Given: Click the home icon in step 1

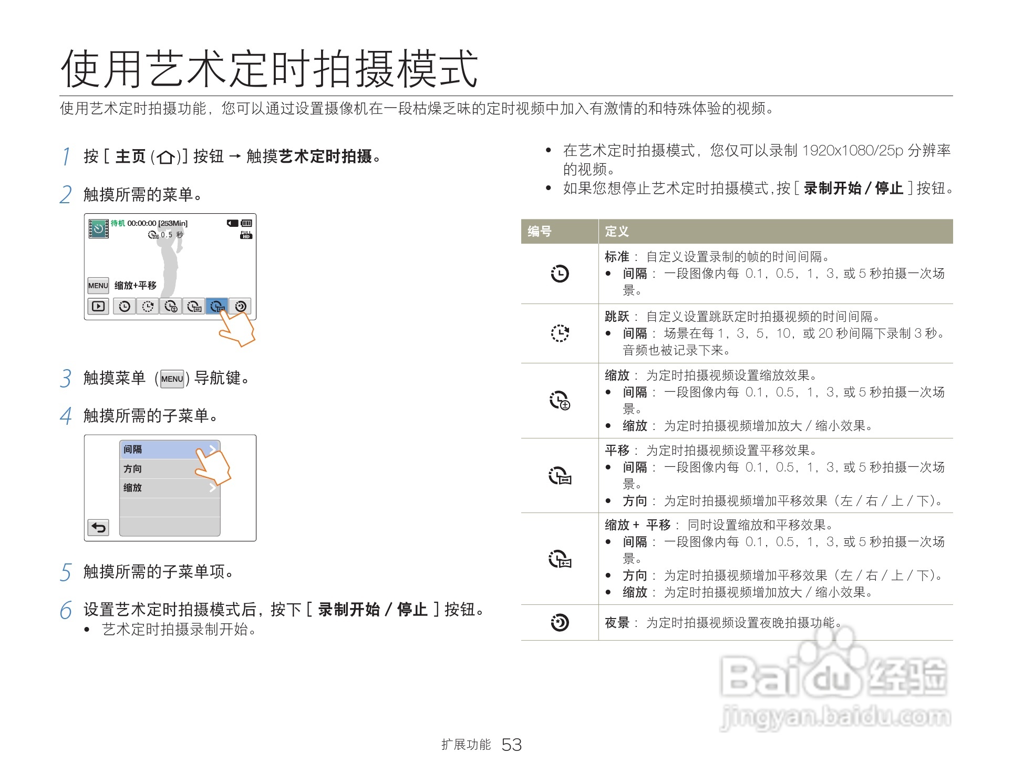Looking at the screenshot, I should tap(166, 157).
